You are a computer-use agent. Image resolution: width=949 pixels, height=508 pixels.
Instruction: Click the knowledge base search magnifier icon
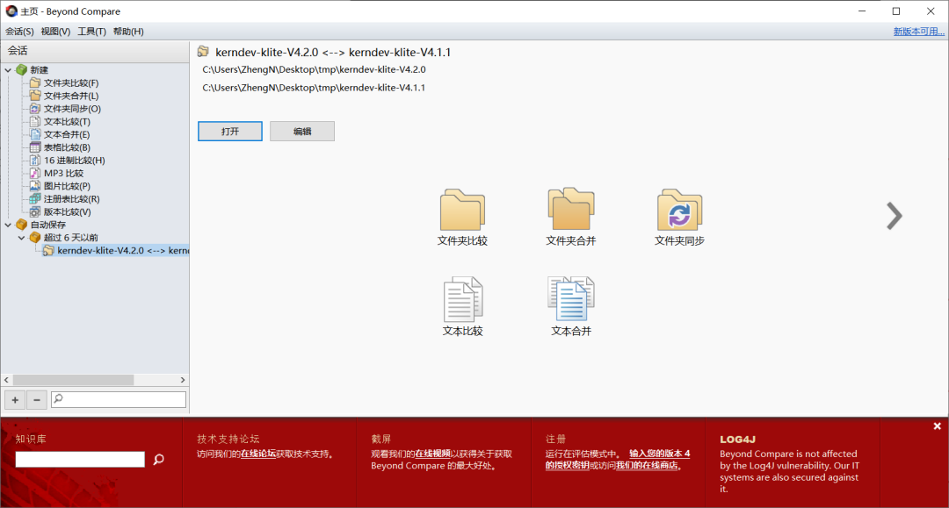click(159, 459)
